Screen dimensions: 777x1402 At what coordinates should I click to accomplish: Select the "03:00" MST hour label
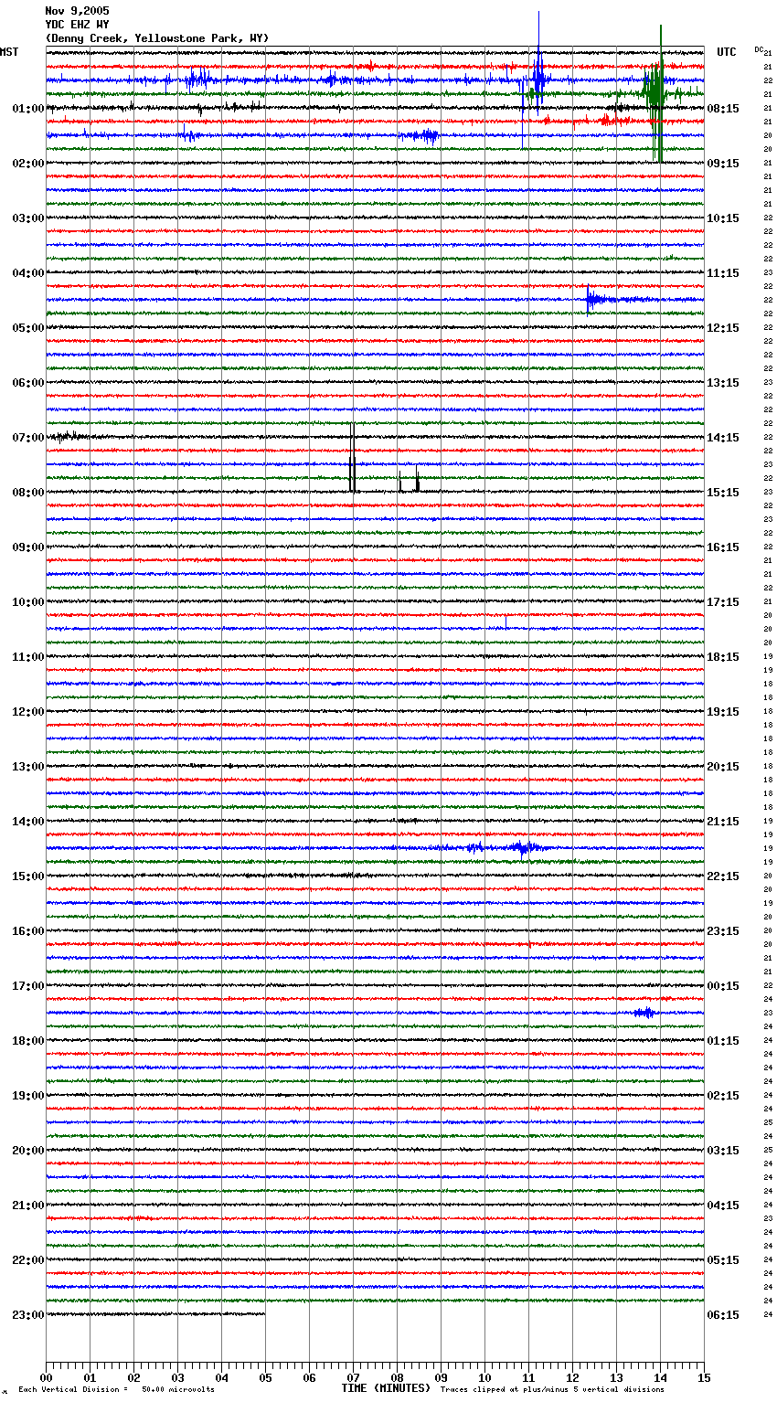(x=28, y=218)
